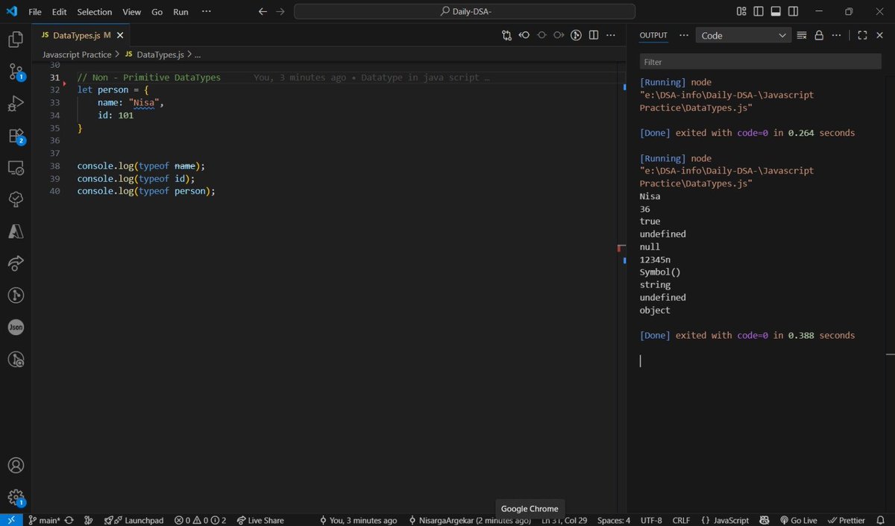Click the Customize Layout icon
Image resolution: width=895 pixels, height=526 pixels.
[x=741, y=12]
